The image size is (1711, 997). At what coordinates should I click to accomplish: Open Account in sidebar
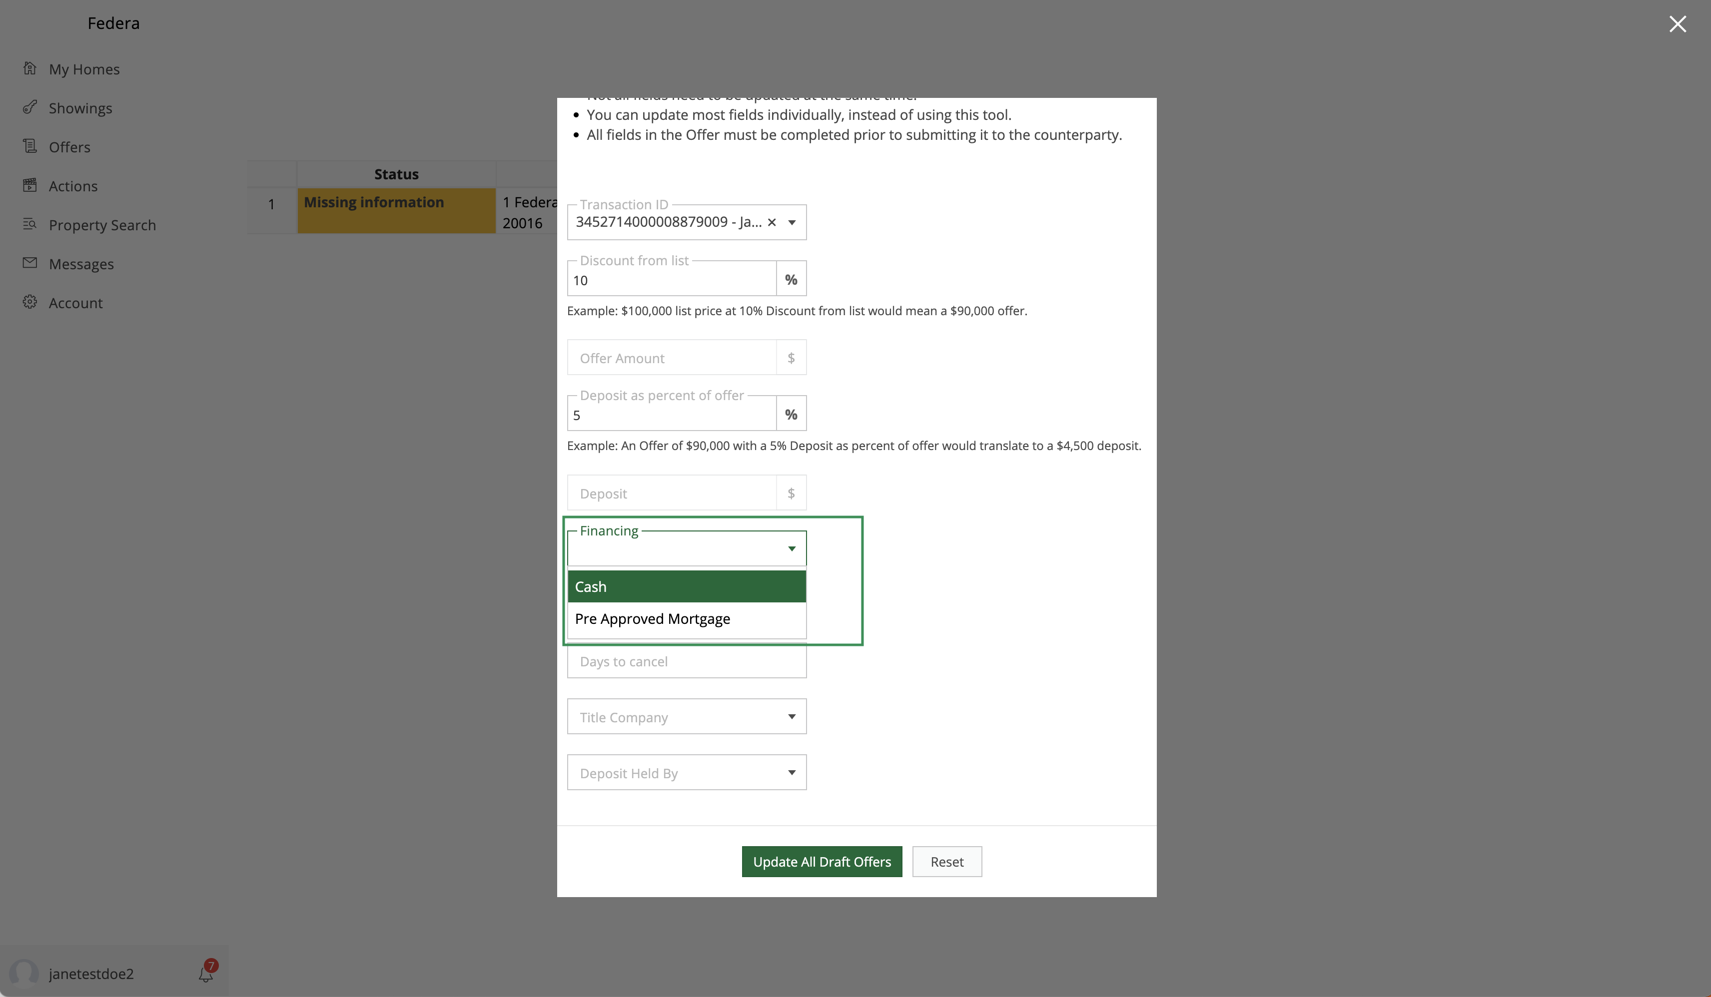[x=76, y=303]
